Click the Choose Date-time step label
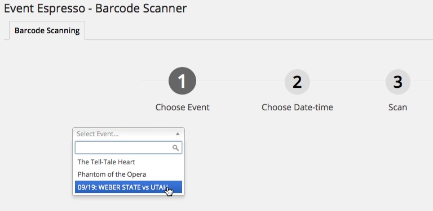This screenshot has width=433, height=211. [297, 107]
